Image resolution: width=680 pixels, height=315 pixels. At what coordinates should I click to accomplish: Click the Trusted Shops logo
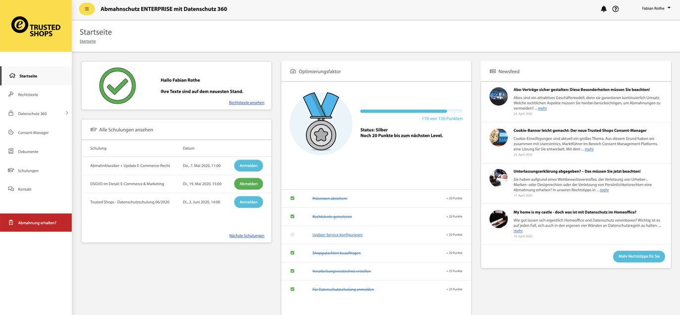pyautogui.click(x=36, y=26)
